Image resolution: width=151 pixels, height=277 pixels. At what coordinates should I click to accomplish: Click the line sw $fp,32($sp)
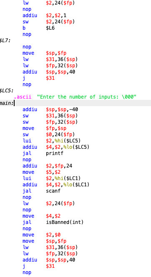(50, 122)
